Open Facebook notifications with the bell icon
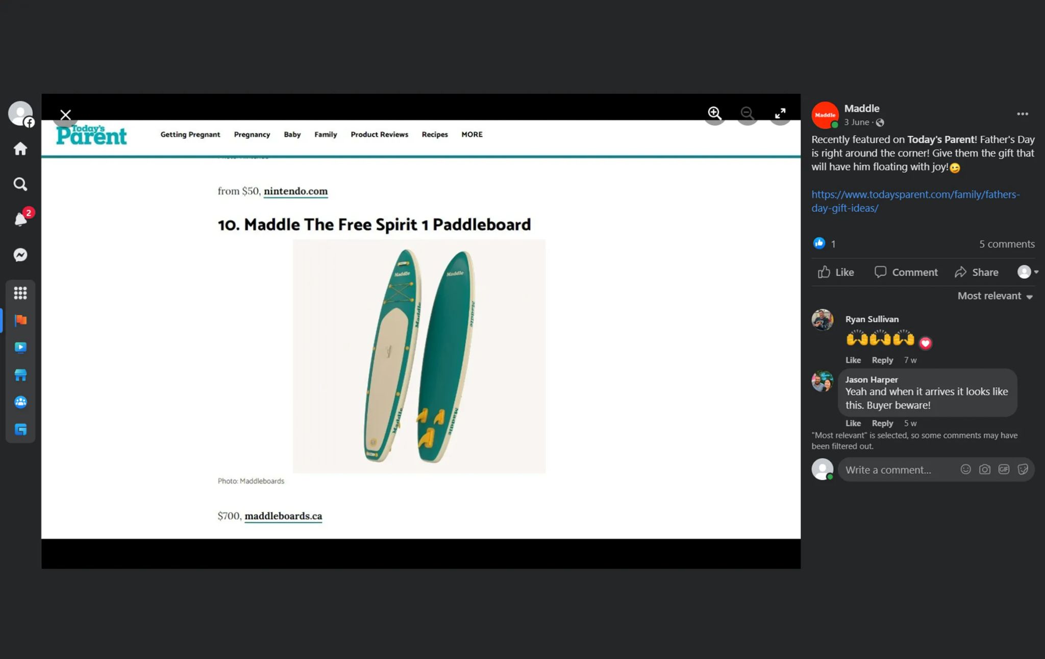Viewport: 1045px width, 659px height. coord(20,219)
